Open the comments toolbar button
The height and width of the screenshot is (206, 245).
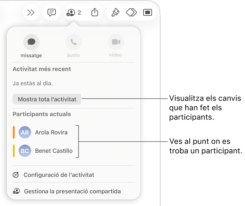[x=52, y=13]
